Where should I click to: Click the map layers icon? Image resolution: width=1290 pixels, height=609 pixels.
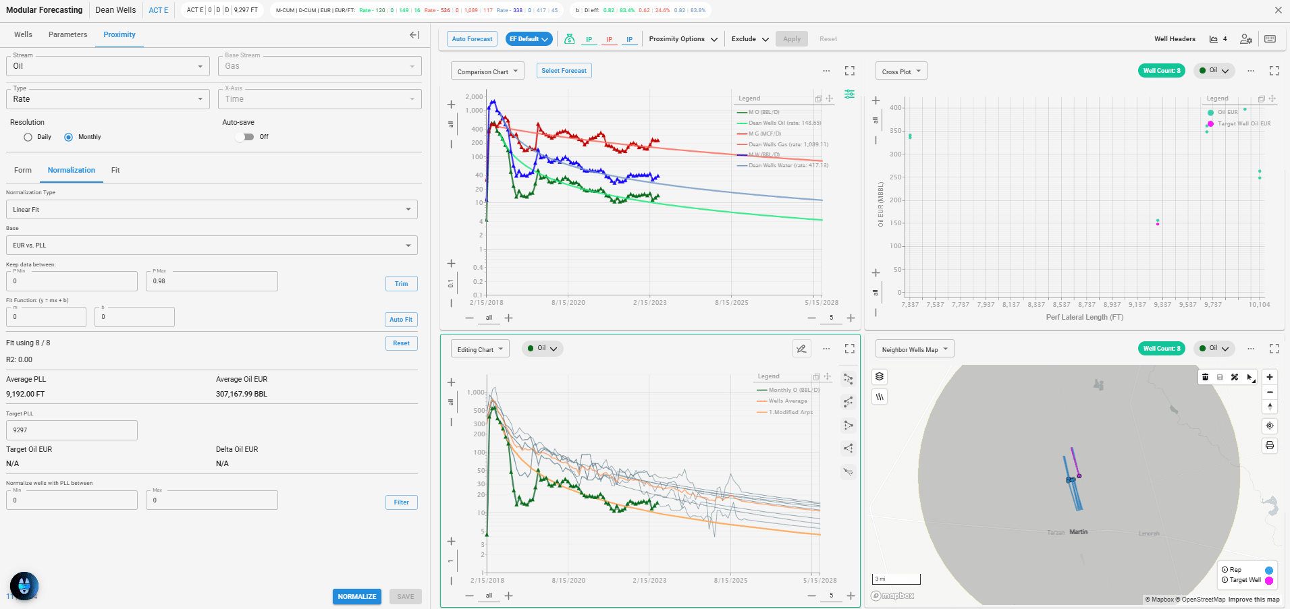[x=879, y=376]
